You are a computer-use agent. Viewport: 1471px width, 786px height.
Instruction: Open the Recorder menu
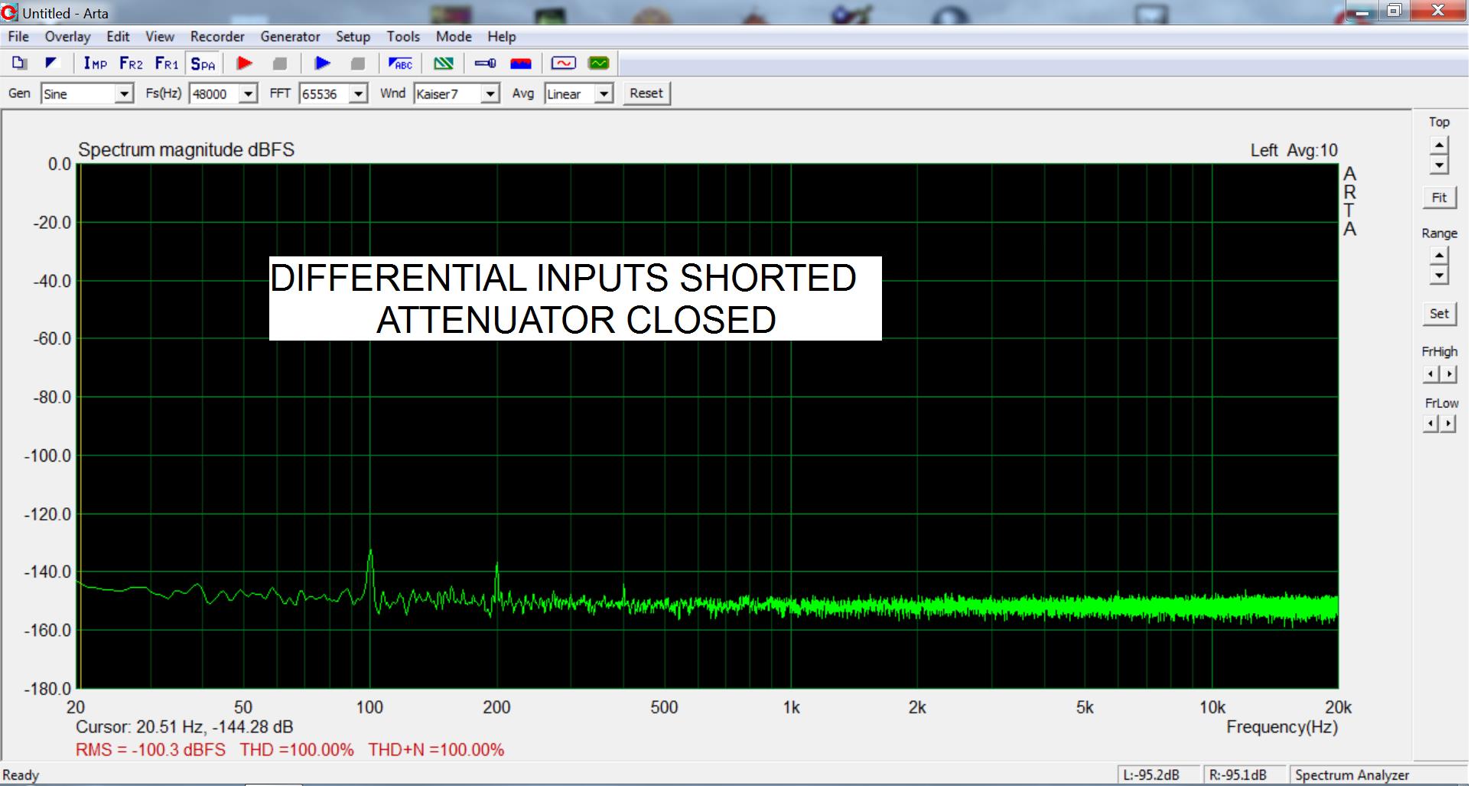pos(217,37)
